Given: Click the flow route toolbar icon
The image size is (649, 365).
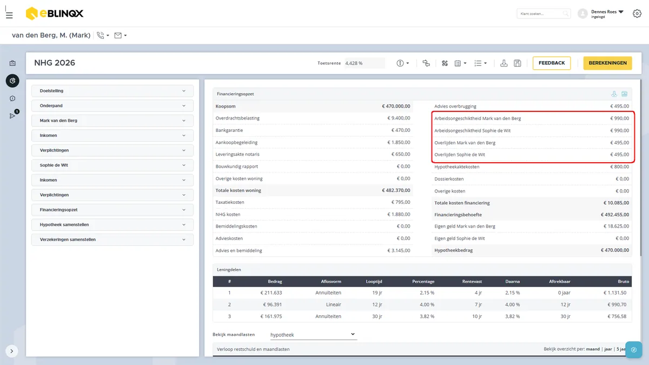Looking at the screenshot, I should 426,63.
